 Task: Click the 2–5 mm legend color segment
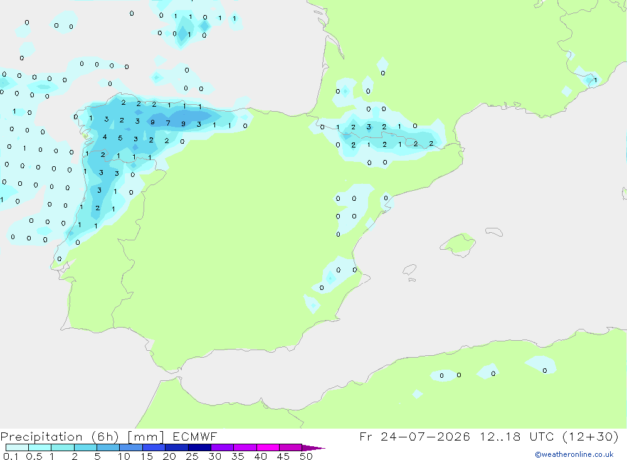(x=85, y=447)
